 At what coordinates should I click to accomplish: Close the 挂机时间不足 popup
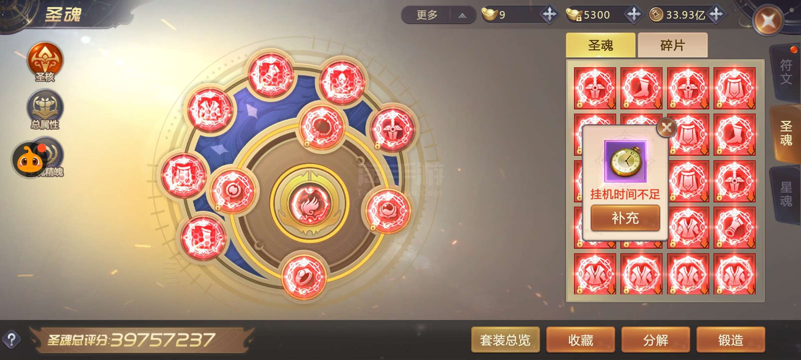pos(666,128)
